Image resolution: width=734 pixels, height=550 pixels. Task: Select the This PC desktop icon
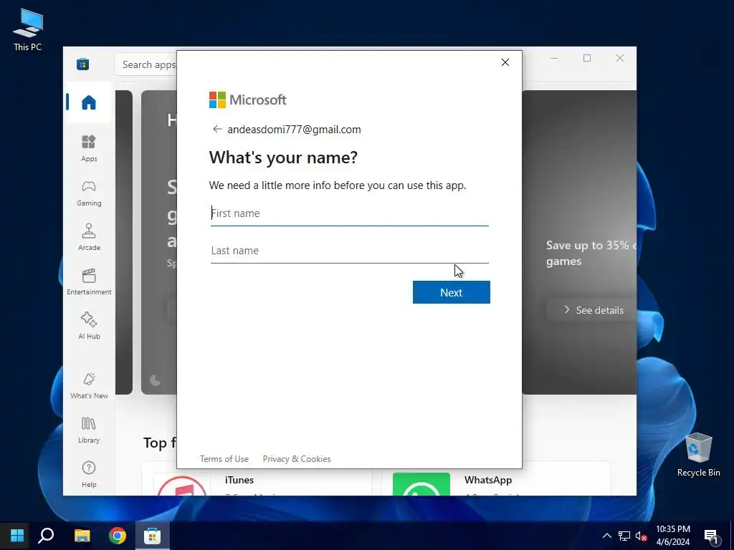click(x=28, y=29)
